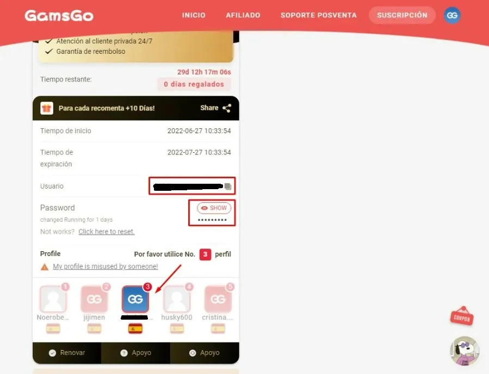
Task: Select the jijimen profile number 2
Action: point(94,299)
